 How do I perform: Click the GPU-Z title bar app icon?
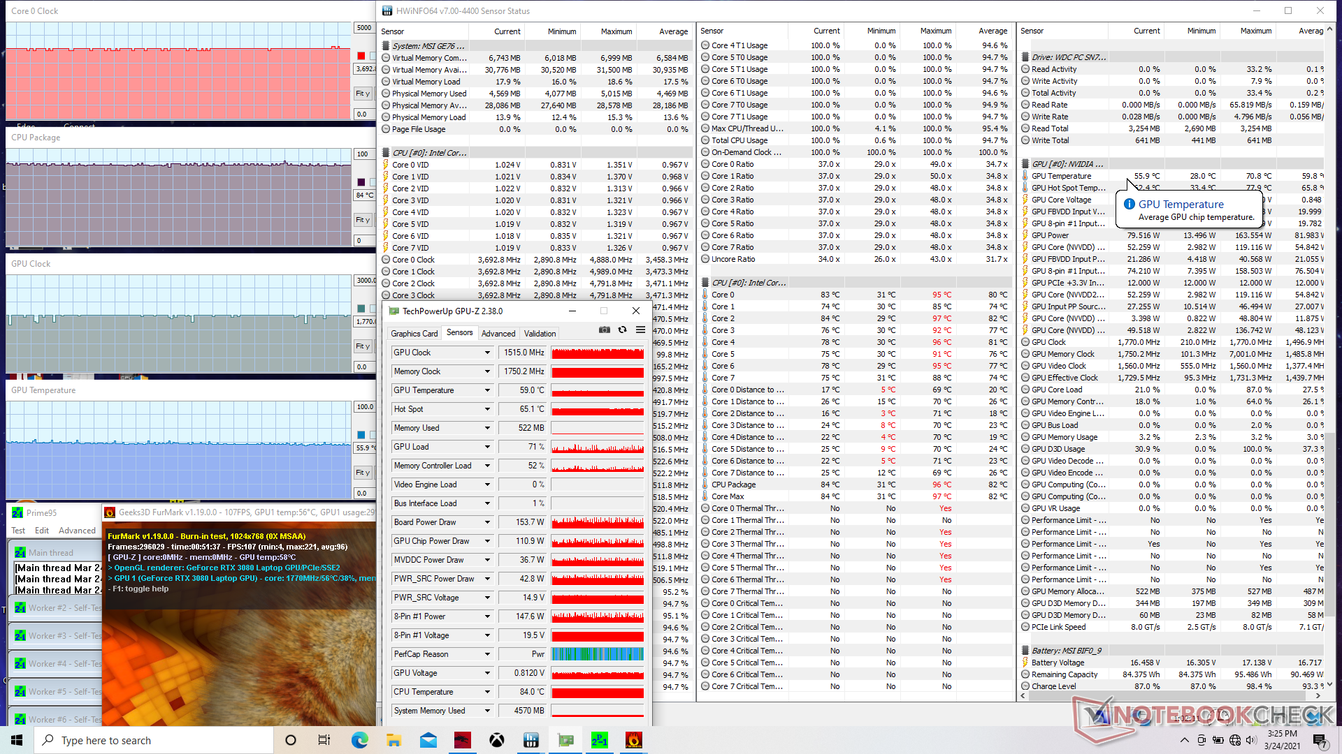394,311
